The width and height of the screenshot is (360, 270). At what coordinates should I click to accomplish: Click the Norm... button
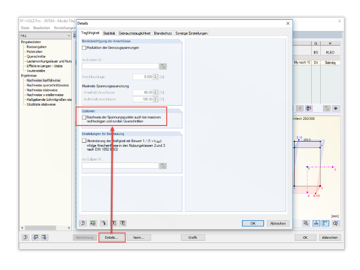point(139,237)
